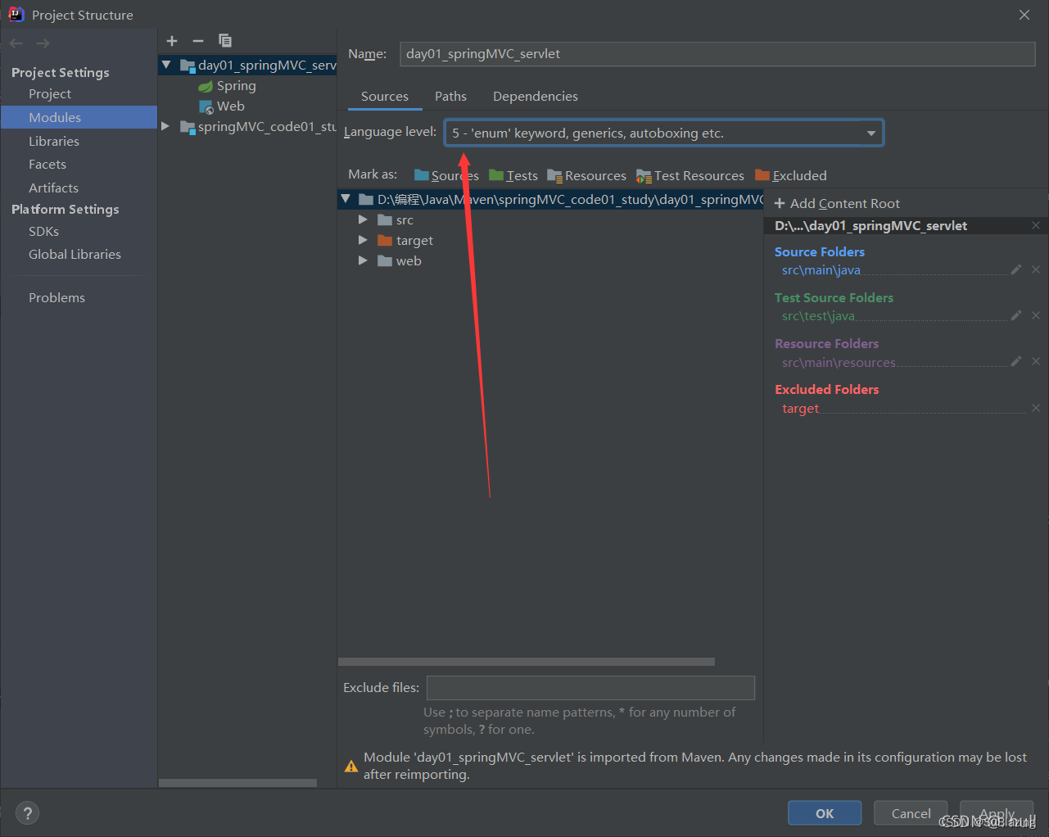Click the Cancel button
This screenshot has width=1049, height=837.
tap(911, 813)
